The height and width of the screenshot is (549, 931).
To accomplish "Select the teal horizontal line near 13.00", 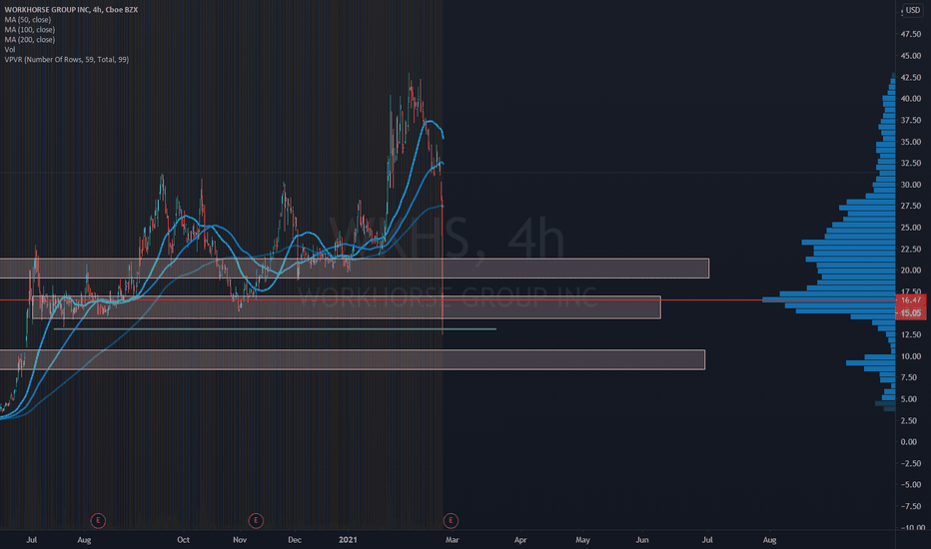I will pos(275,328).
